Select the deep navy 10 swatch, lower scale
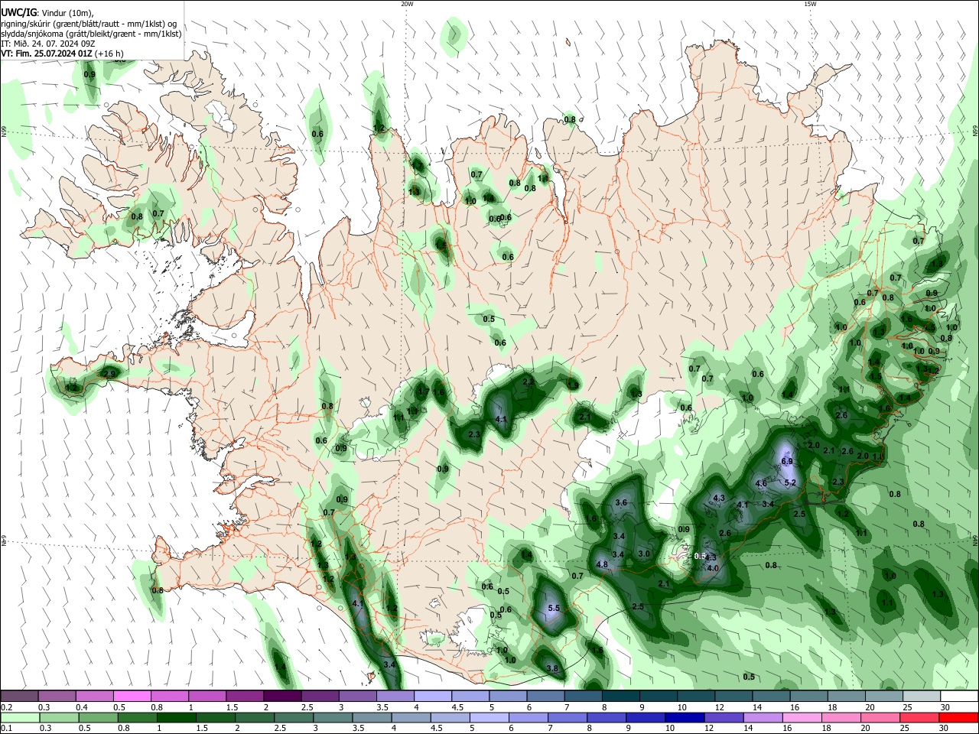Viewport: 979px width, 734px height. 684,717
